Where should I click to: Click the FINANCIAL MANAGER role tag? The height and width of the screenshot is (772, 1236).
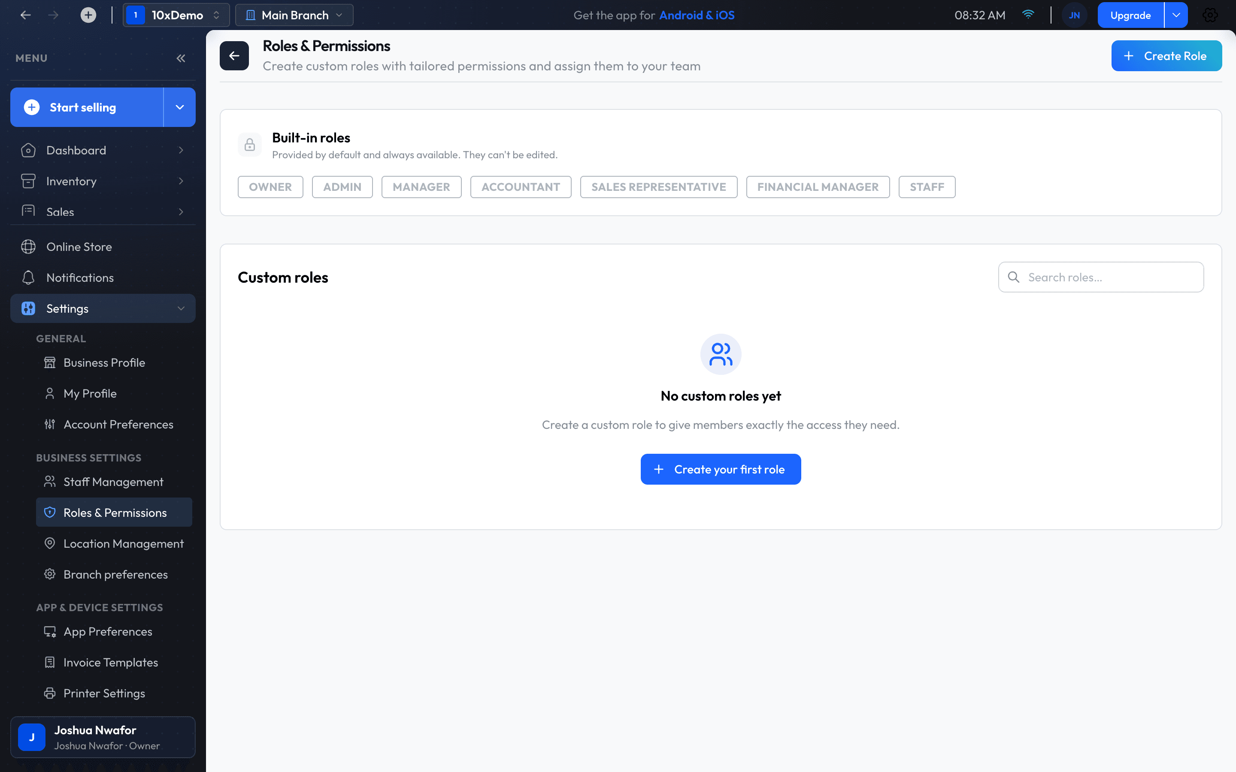[x=818, y=187]
